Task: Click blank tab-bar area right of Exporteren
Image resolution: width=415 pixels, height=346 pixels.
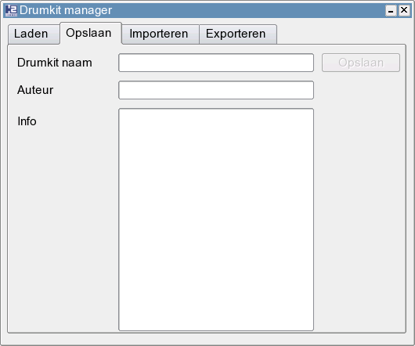Action: (341, 34)
